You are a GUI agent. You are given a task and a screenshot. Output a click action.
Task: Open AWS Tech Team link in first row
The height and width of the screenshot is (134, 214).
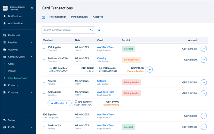[106, 47]
